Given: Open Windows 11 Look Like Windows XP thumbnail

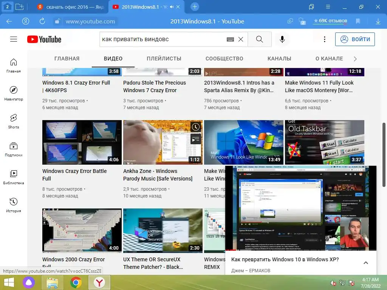Looking at the screenshot, I should 244,142.
